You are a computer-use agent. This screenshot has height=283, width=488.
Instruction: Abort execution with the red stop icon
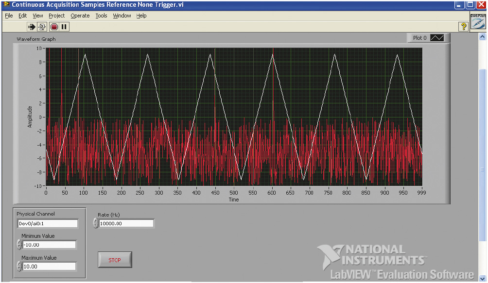pos(54,27)
